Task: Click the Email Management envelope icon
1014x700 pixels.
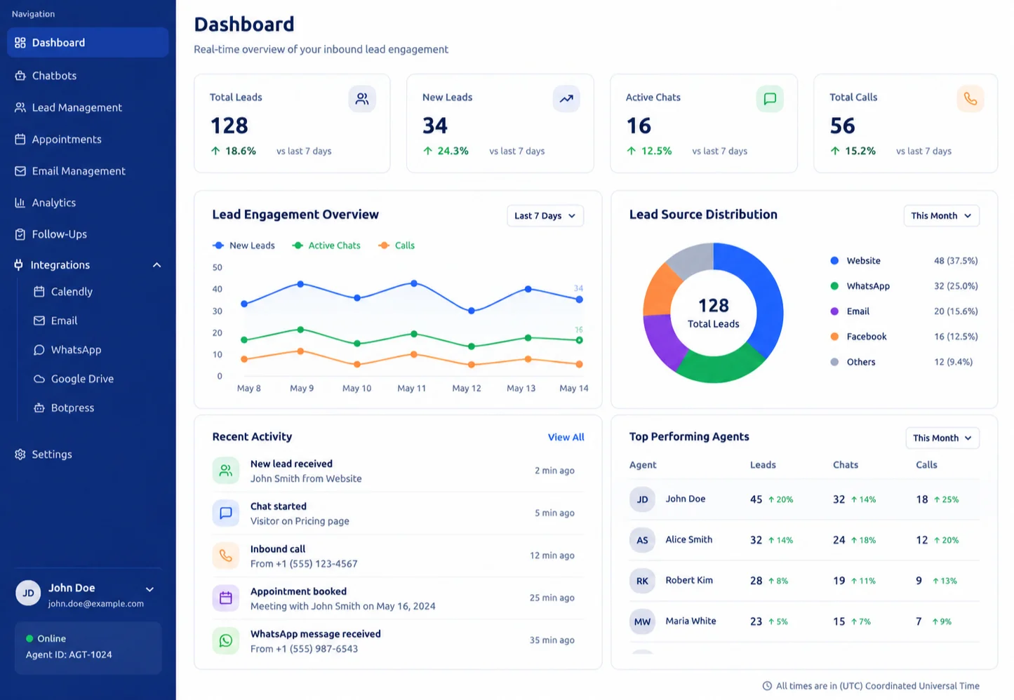Action: click(x=20, y=171)
